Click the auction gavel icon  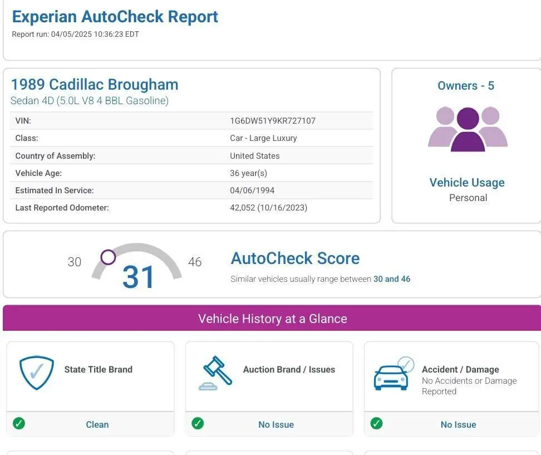215,373
